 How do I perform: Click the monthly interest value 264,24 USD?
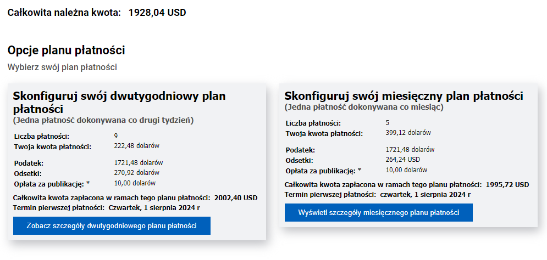click(x=403, y=160)
